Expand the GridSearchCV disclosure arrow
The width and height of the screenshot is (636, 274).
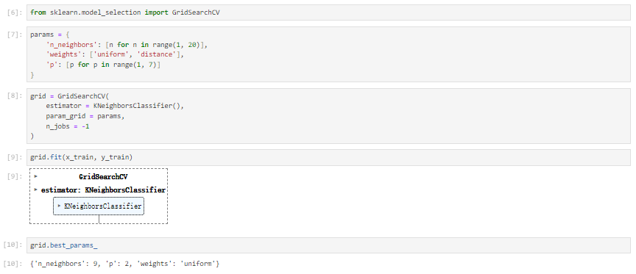[36, 176]
